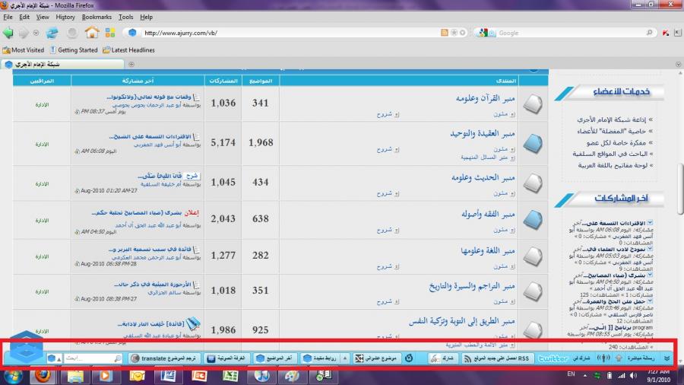Click the Twitter button in bottom toolbar
The height and width of the screenshot is (385, 684).
[553, 358]
